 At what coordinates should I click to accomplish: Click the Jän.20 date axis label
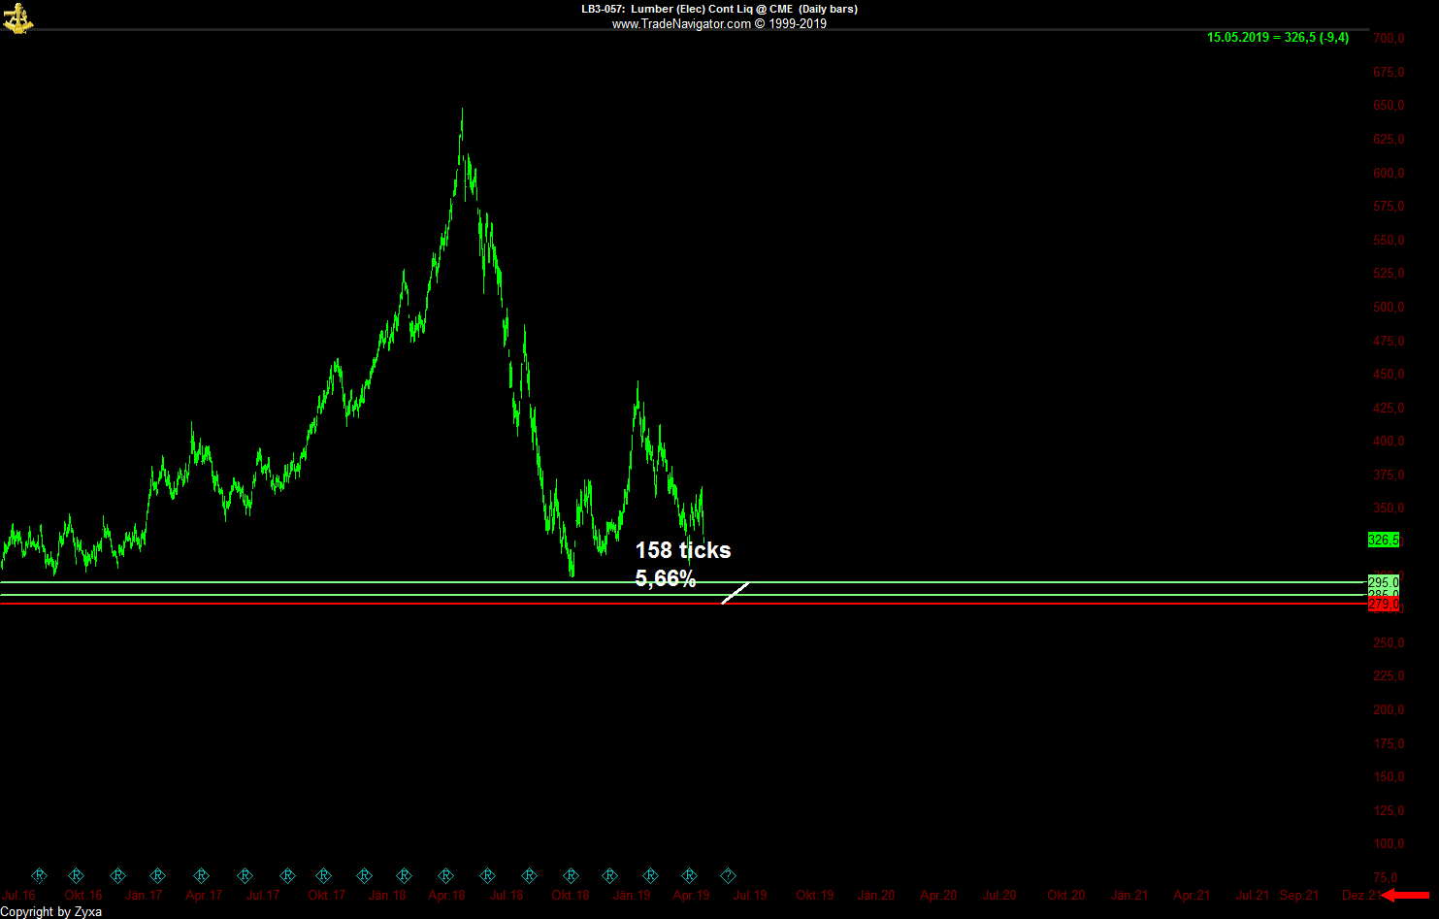tap(876, 895)
